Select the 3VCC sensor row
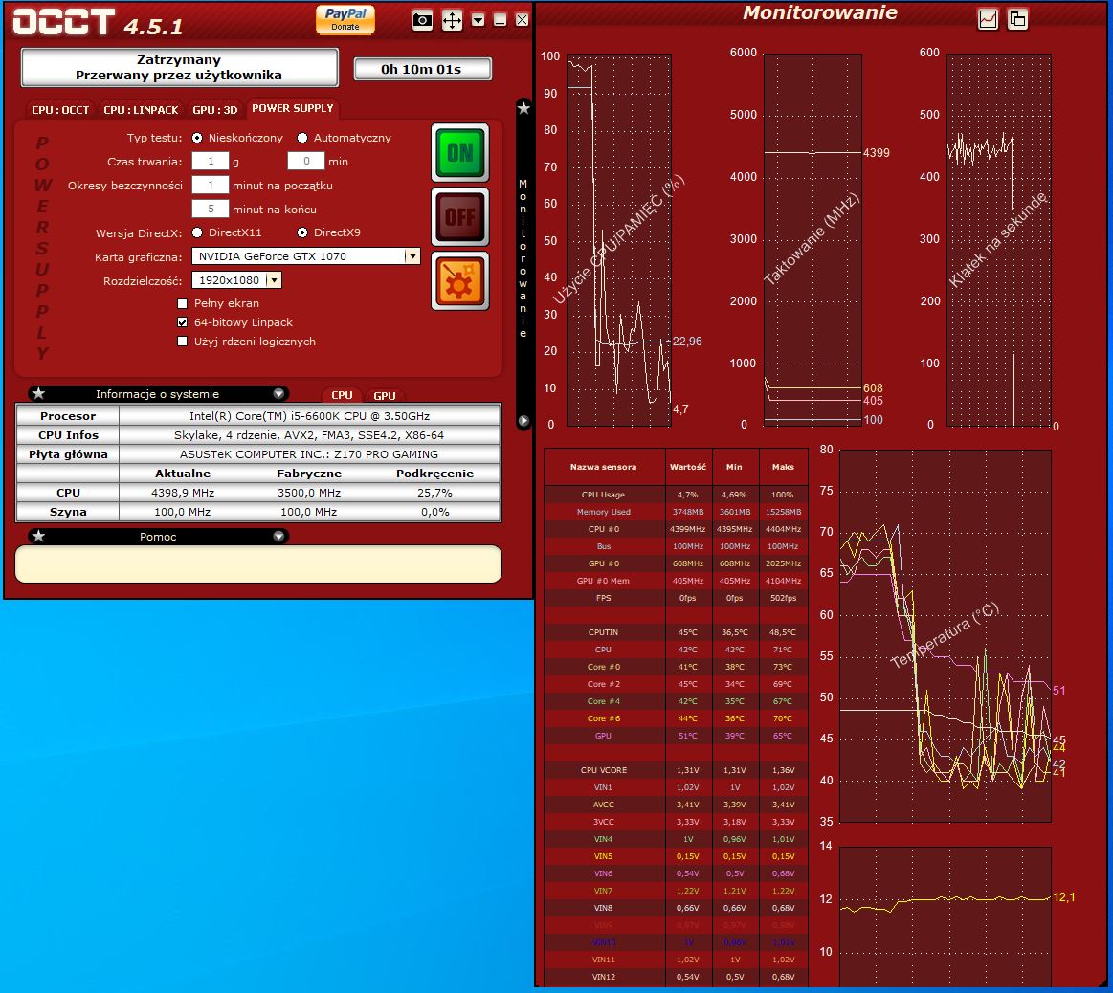 point(676,821)
